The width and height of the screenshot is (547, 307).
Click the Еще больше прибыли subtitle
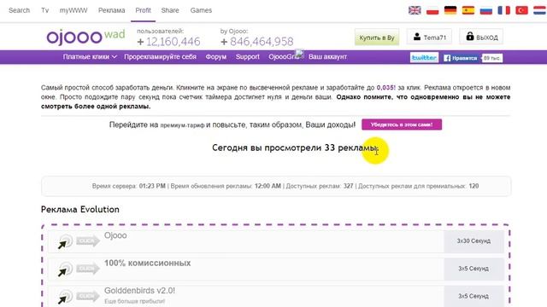135,301
